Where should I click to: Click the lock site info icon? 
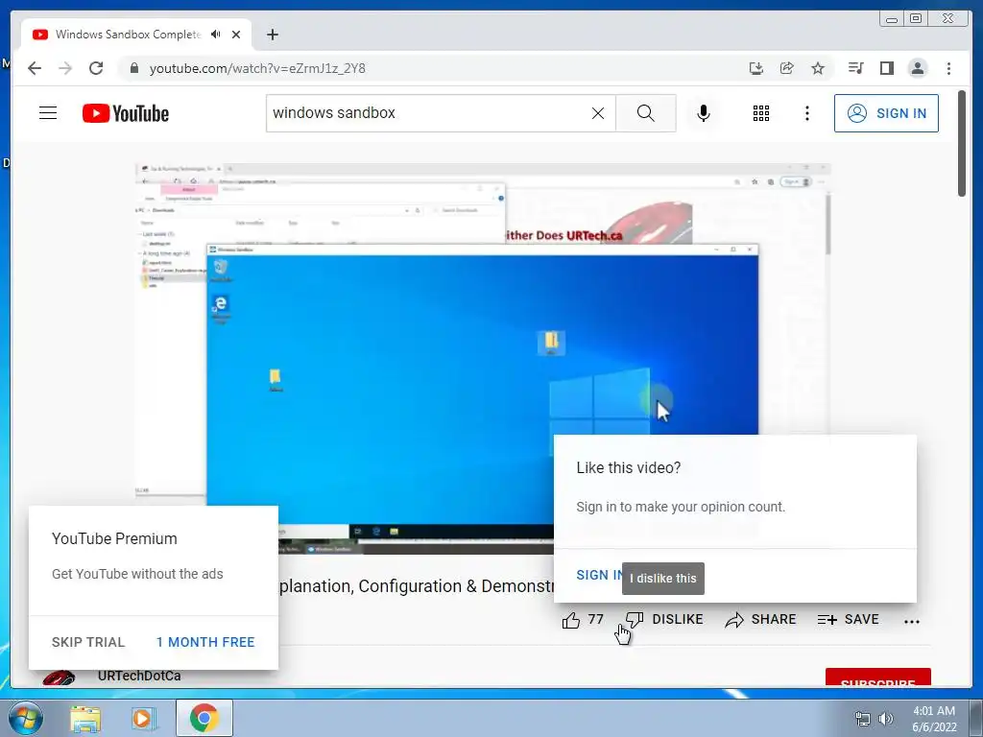click(133, 68)
